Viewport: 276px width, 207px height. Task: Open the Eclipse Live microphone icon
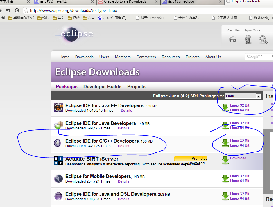[248, 39]
